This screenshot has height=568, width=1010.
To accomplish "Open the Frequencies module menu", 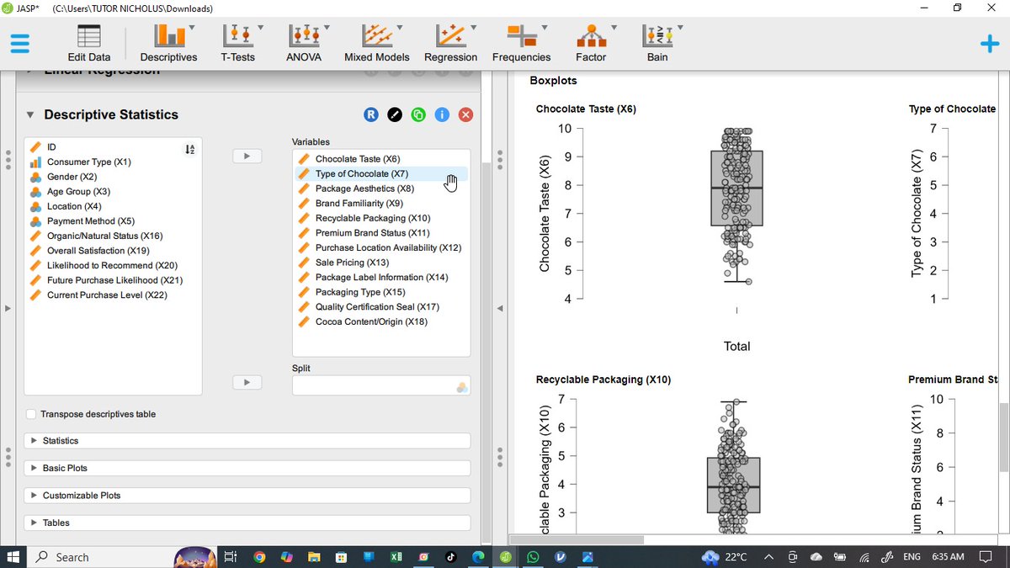I will click(x=521, y=43).
